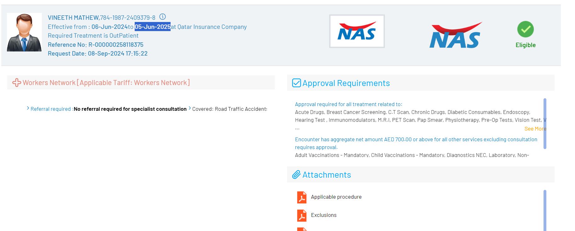Viewport: 575px width, 231px height.
Task: Click the Workers Network tariff header
Action: (x=106, y=83)
